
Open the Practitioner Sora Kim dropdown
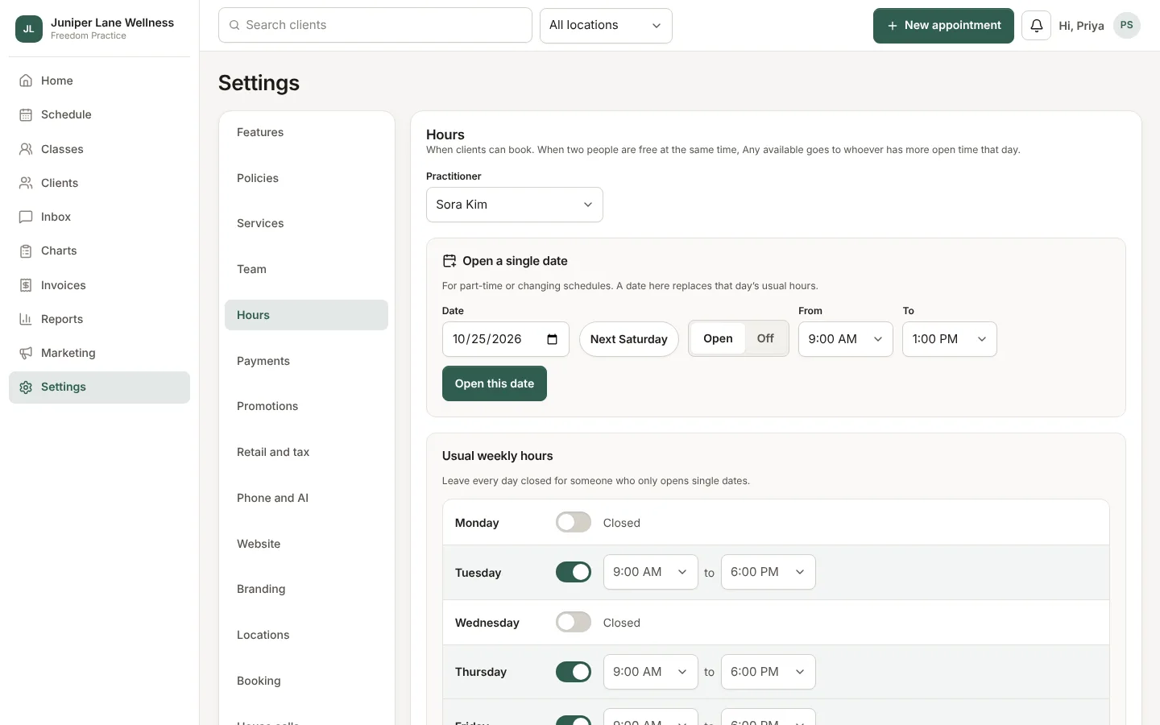(514, 205)
